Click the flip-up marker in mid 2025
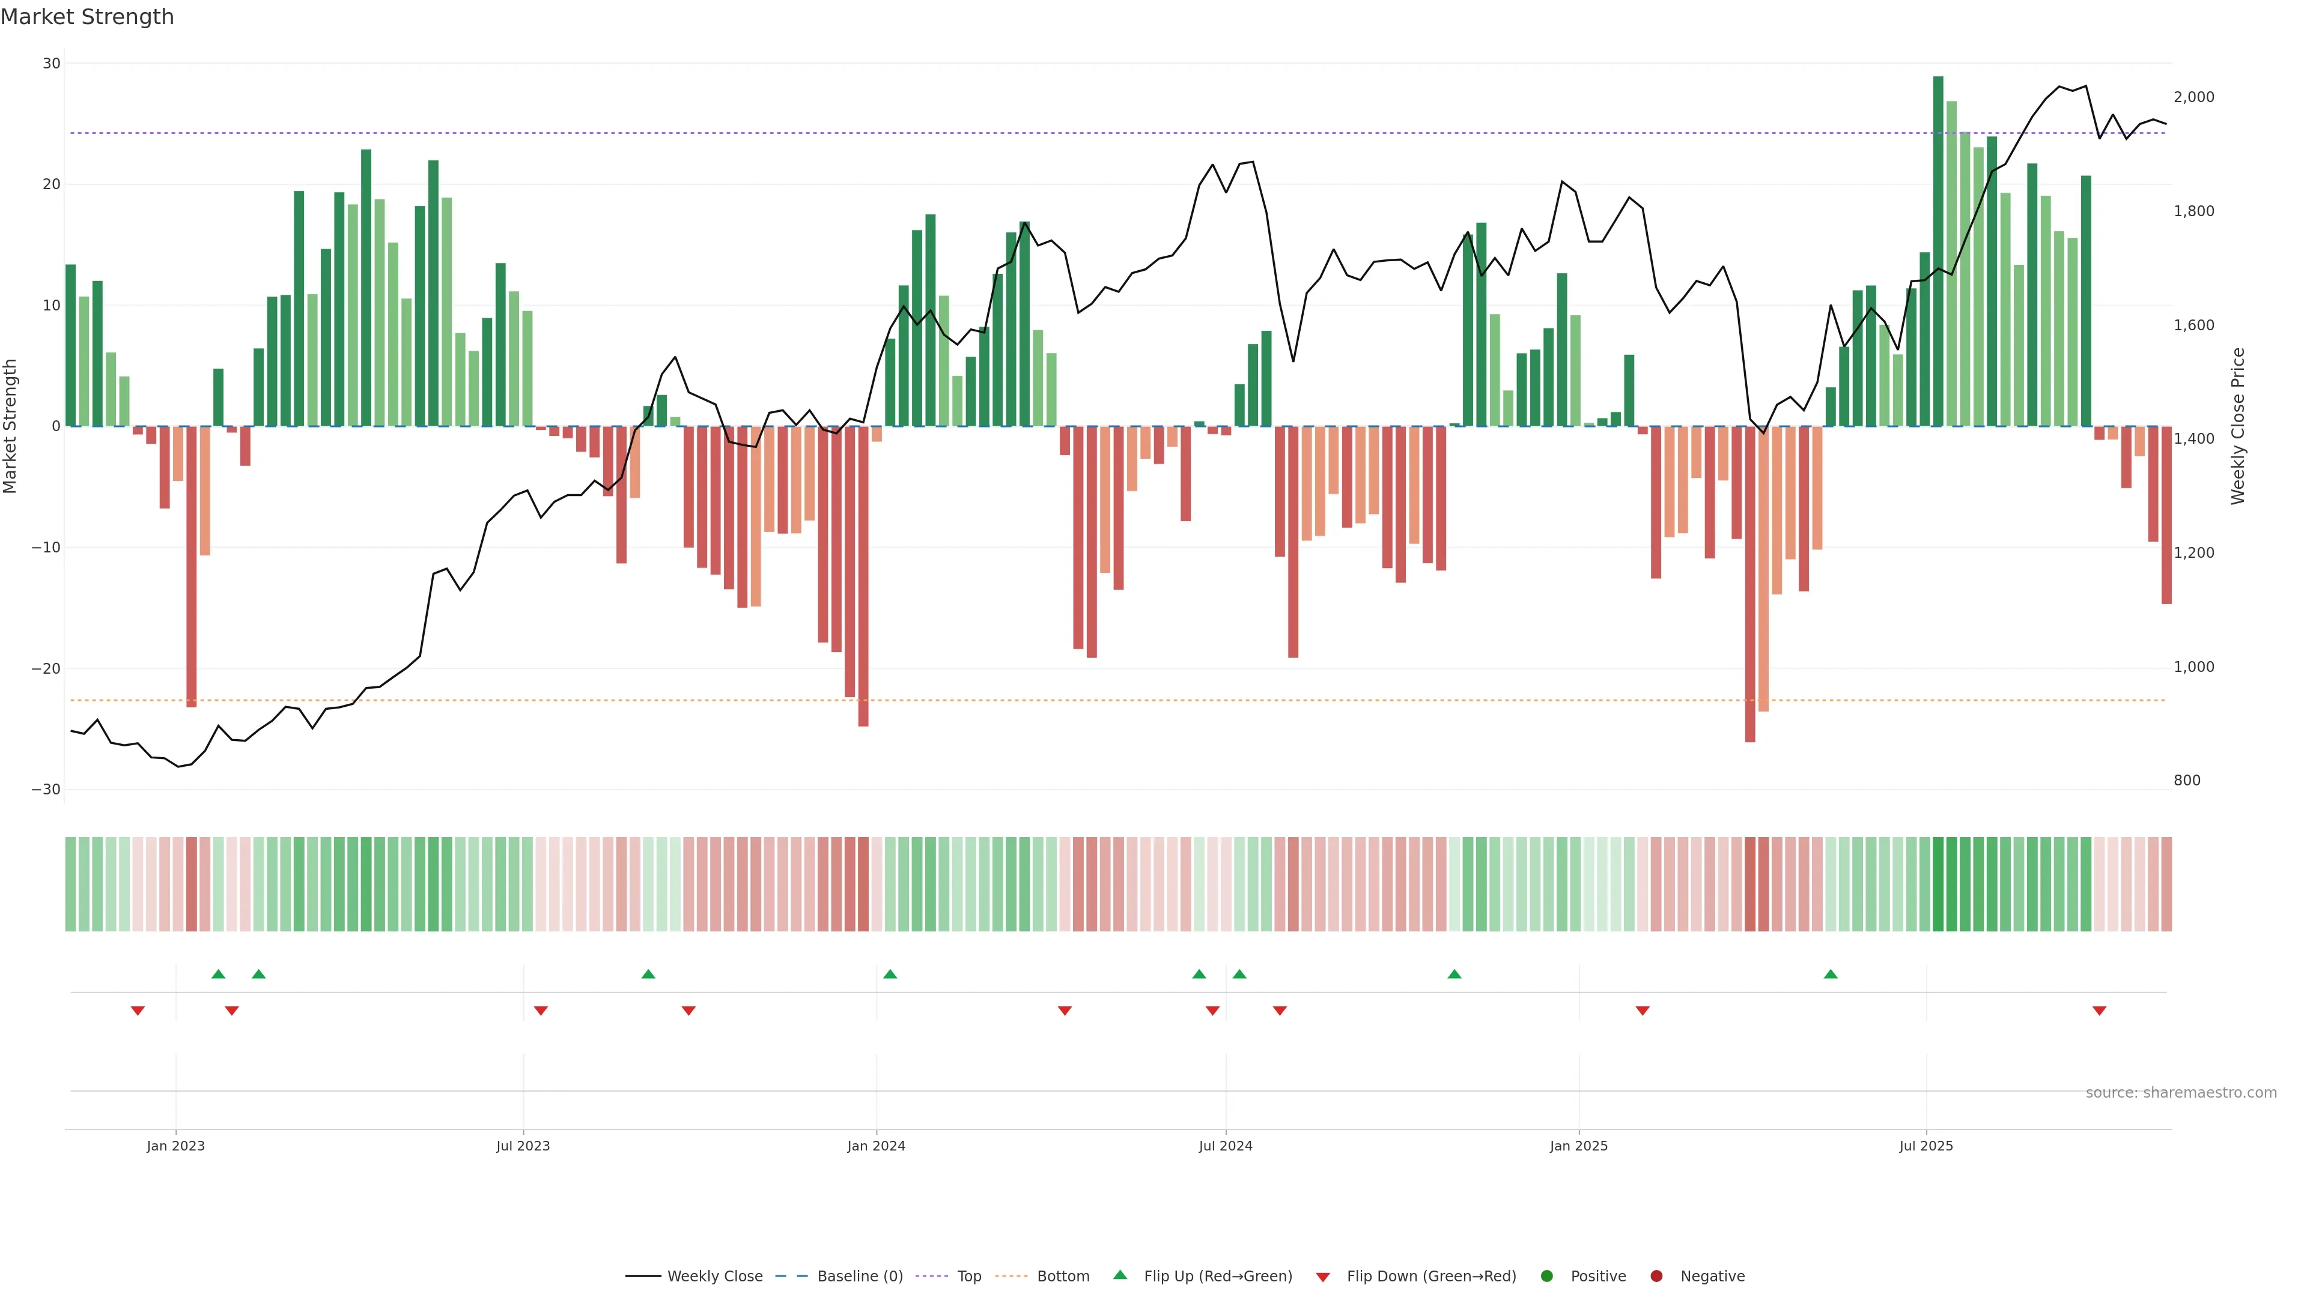This screenshot has height=1297, width=2307. point(1831,974)
